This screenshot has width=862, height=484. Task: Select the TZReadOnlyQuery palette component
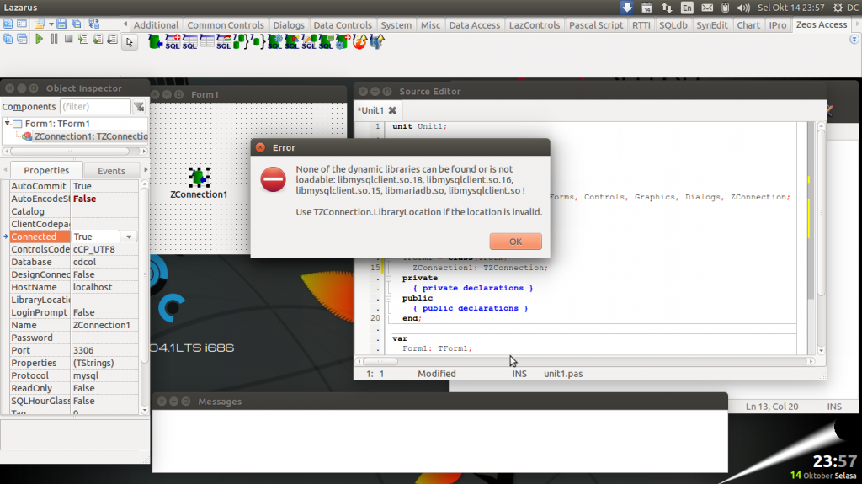(173, 41)
